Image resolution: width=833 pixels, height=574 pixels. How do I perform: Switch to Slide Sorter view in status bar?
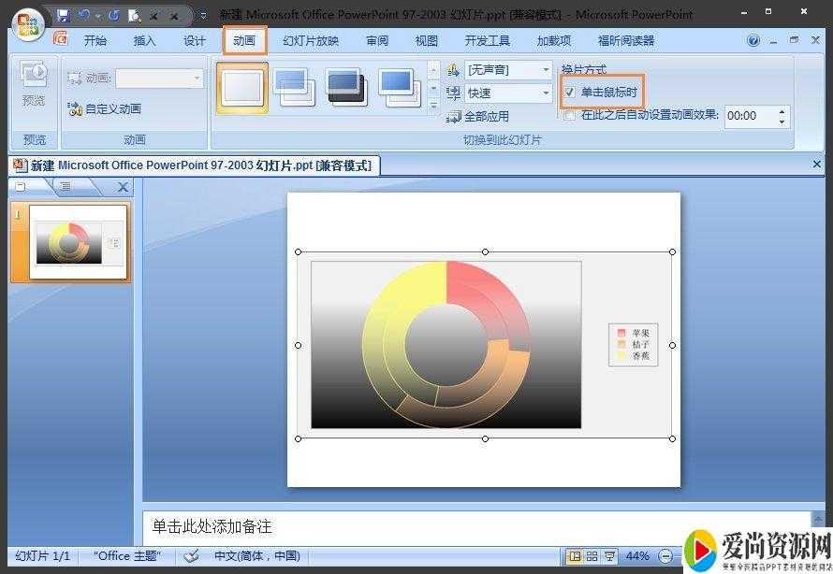592,556
